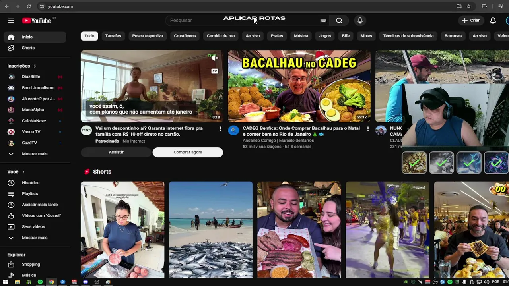Open more options for CADEG Benfica video
Screen dimensions: 509x286
[368, 129]
